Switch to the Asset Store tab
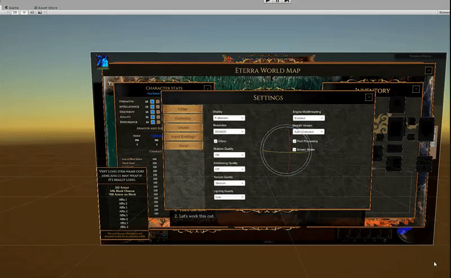This screenshot has width=451, height=278. click(46, 8)
